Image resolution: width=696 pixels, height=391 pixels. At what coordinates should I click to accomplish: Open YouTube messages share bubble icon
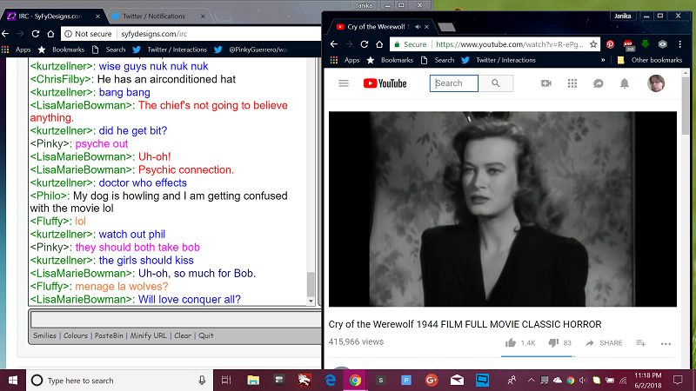[x=599, y=83]
